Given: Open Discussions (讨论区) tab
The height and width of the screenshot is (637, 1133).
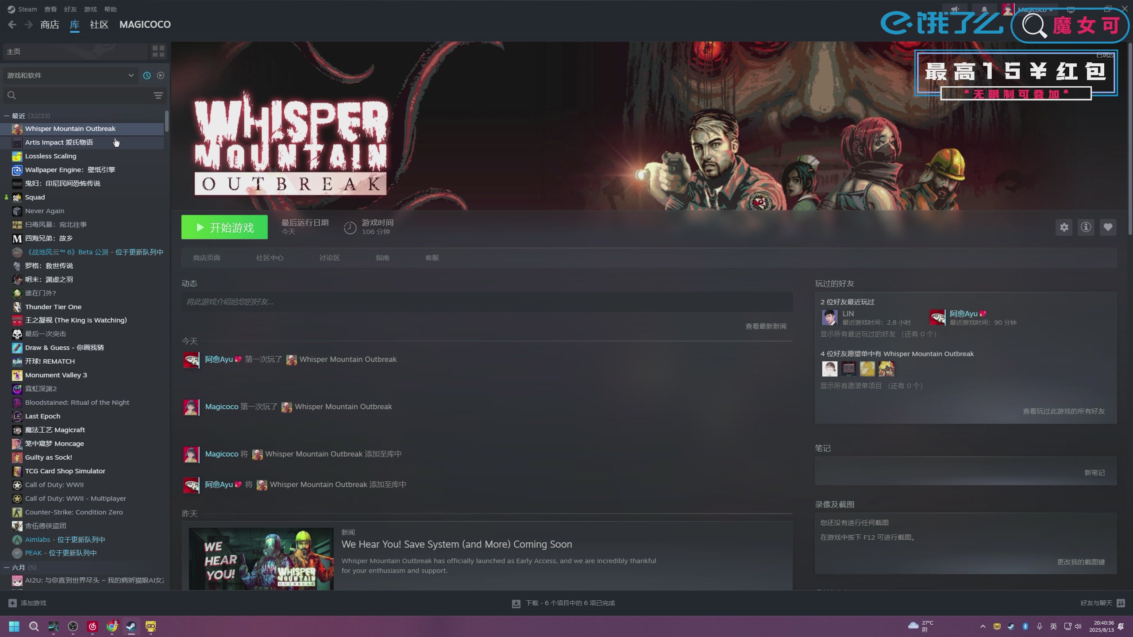Looking at the screenshot, I should [330, 258].
